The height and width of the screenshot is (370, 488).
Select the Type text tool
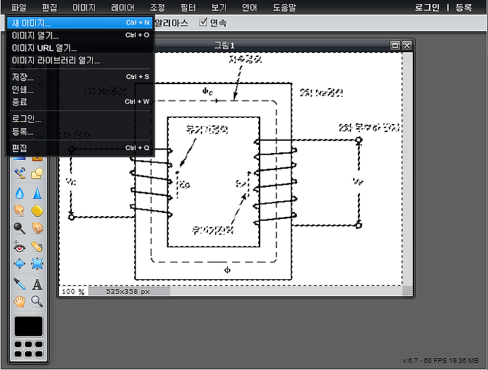click(37, 284)
